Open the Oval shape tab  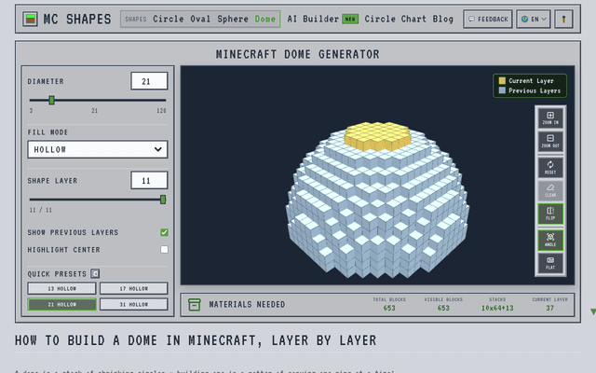point(200,19)
